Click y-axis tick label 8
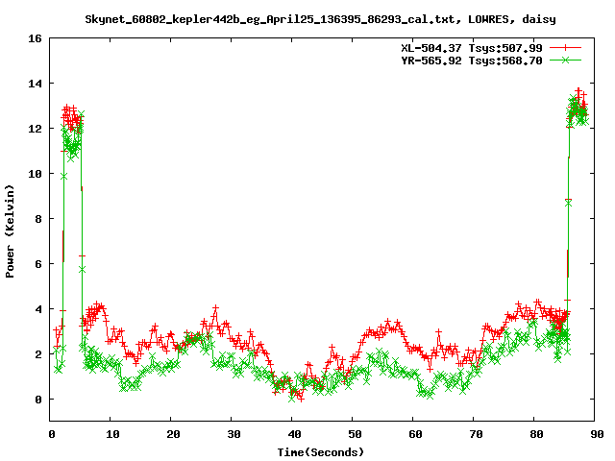This screenshot has width=615, height=461. point(38,219)
